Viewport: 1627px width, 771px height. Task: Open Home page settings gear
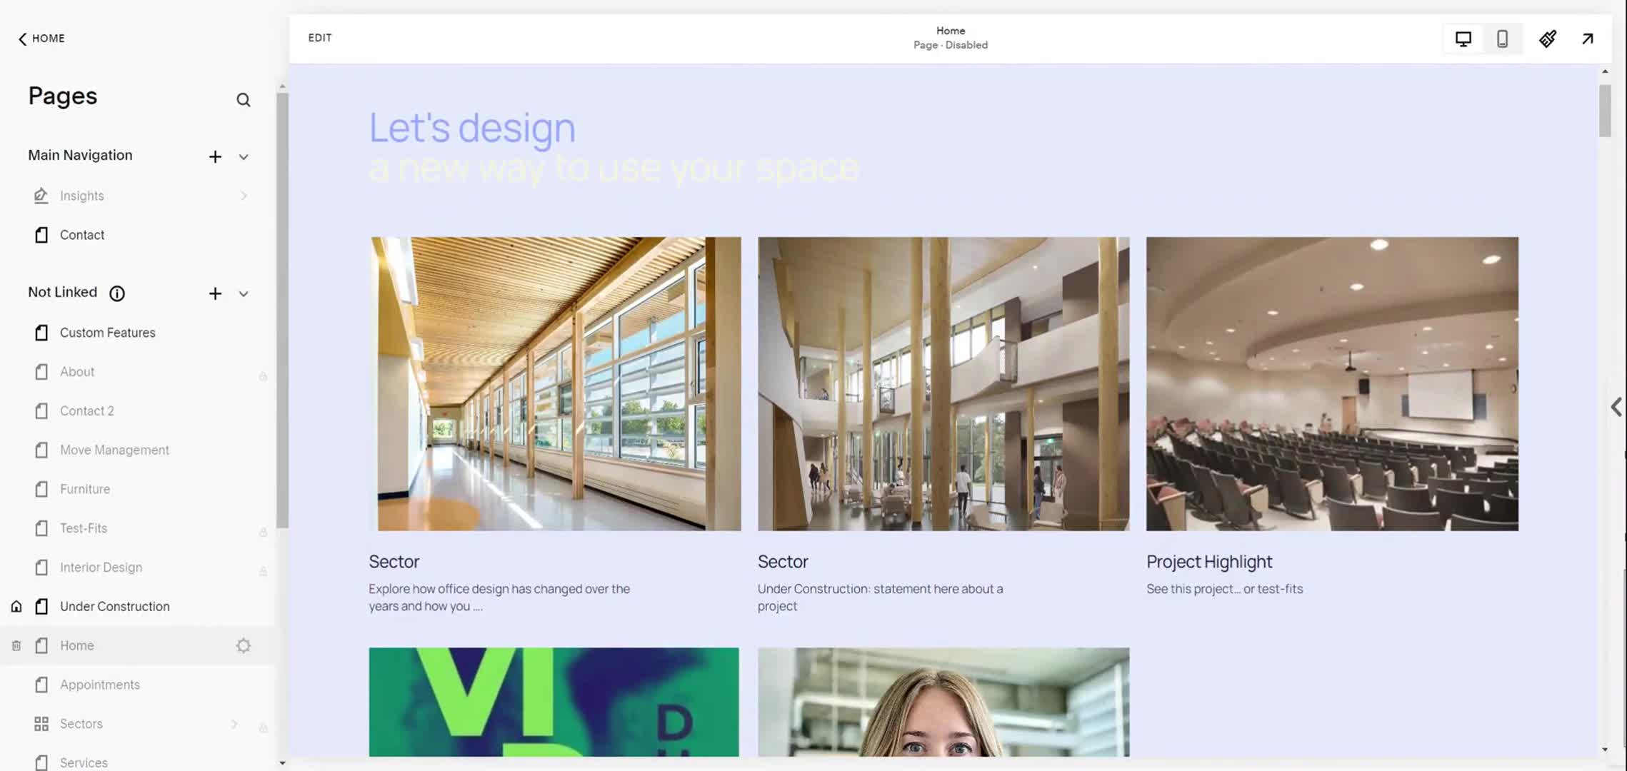(x=244, y=646)
